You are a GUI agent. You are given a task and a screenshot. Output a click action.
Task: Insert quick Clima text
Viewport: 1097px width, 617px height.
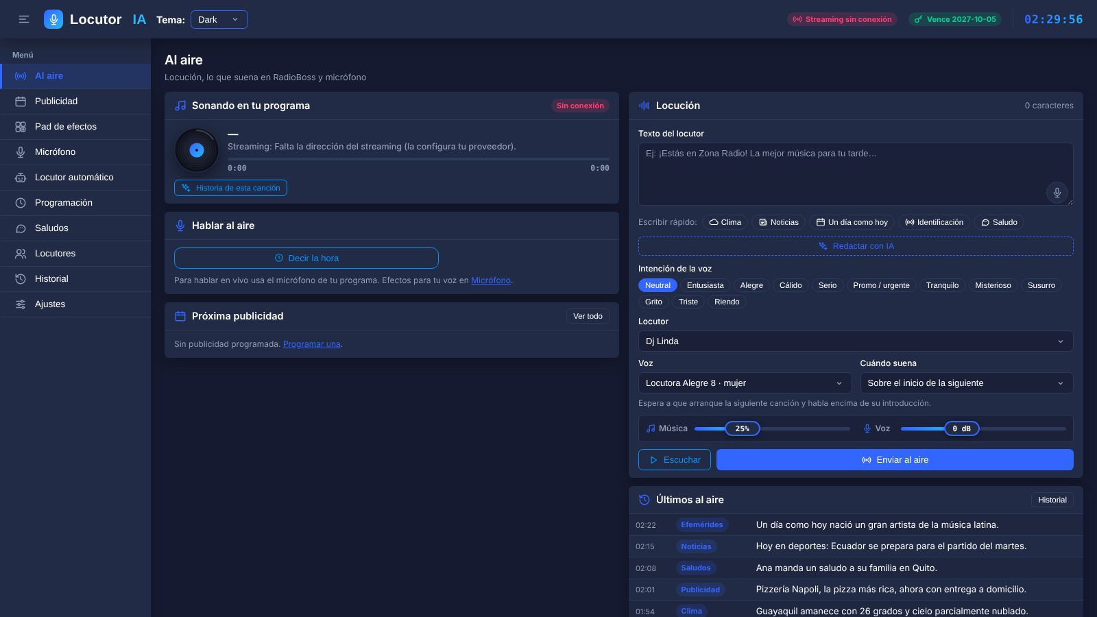[x=725, y=222]
